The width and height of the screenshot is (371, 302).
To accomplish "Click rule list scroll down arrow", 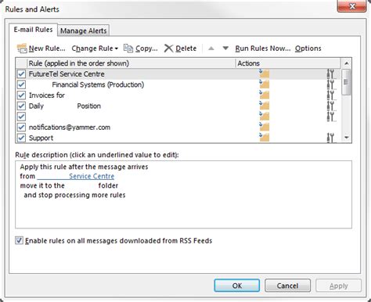I will (347, 138).
